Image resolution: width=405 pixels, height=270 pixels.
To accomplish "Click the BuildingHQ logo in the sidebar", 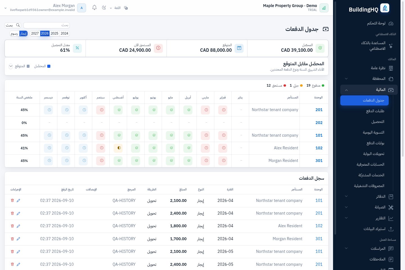I will click(x=385, y=8).
